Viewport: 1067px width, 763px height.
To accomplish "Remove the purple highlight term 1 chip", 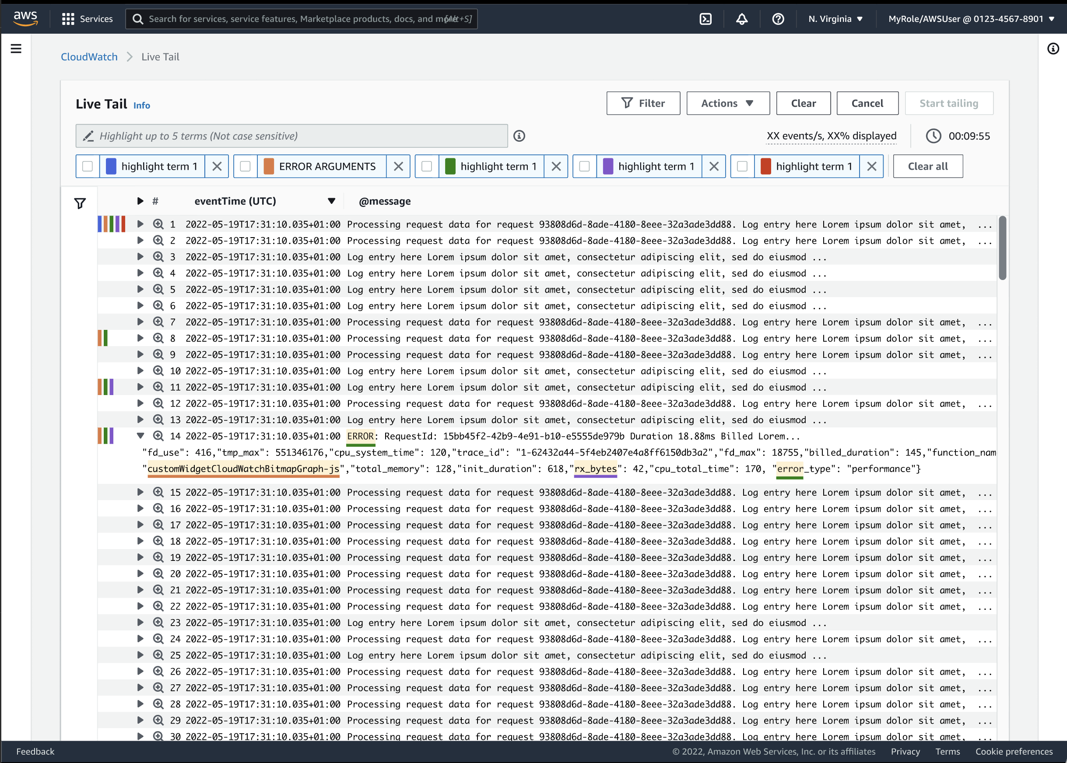I will (714, 166).
